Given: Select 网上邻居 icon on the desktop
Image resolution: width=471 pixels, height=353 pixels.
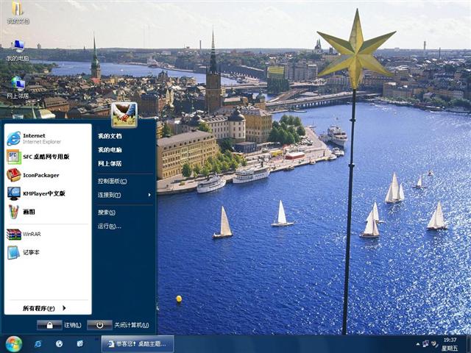Looking at the screenshot, I should (18, 85).
